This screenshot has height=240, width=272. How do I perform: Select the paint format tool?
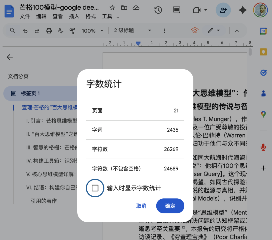(72, 31)
